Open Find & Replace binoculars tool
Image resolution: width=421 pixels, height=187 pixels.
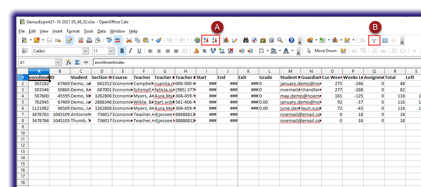[x=246, y=40]
